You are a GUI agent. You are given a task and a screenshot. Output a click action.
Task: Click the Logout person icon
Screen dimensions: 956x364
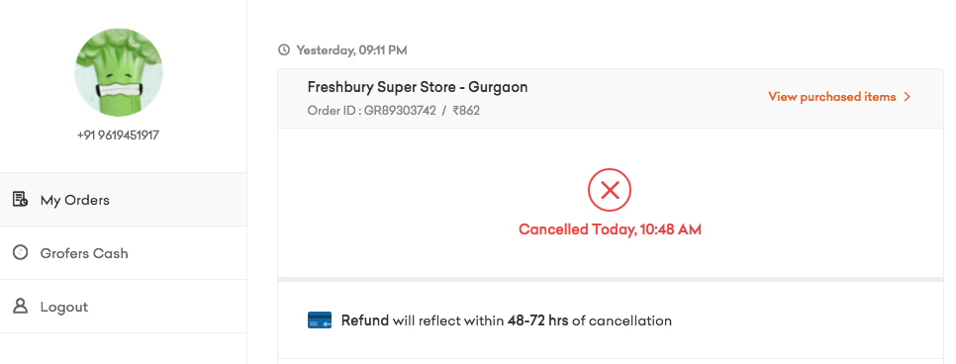tap(20, 306)
